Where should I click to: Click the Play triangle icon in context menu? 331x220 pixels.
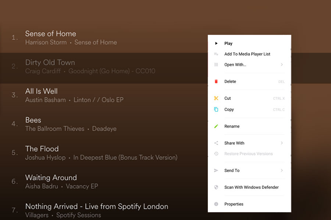click(x=216, y=43)
